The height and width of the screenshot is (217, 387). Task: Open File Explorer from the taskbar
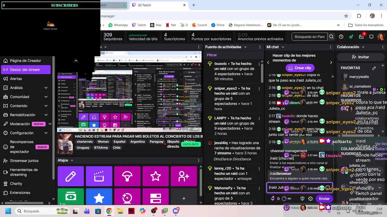(x=120, y=211)
